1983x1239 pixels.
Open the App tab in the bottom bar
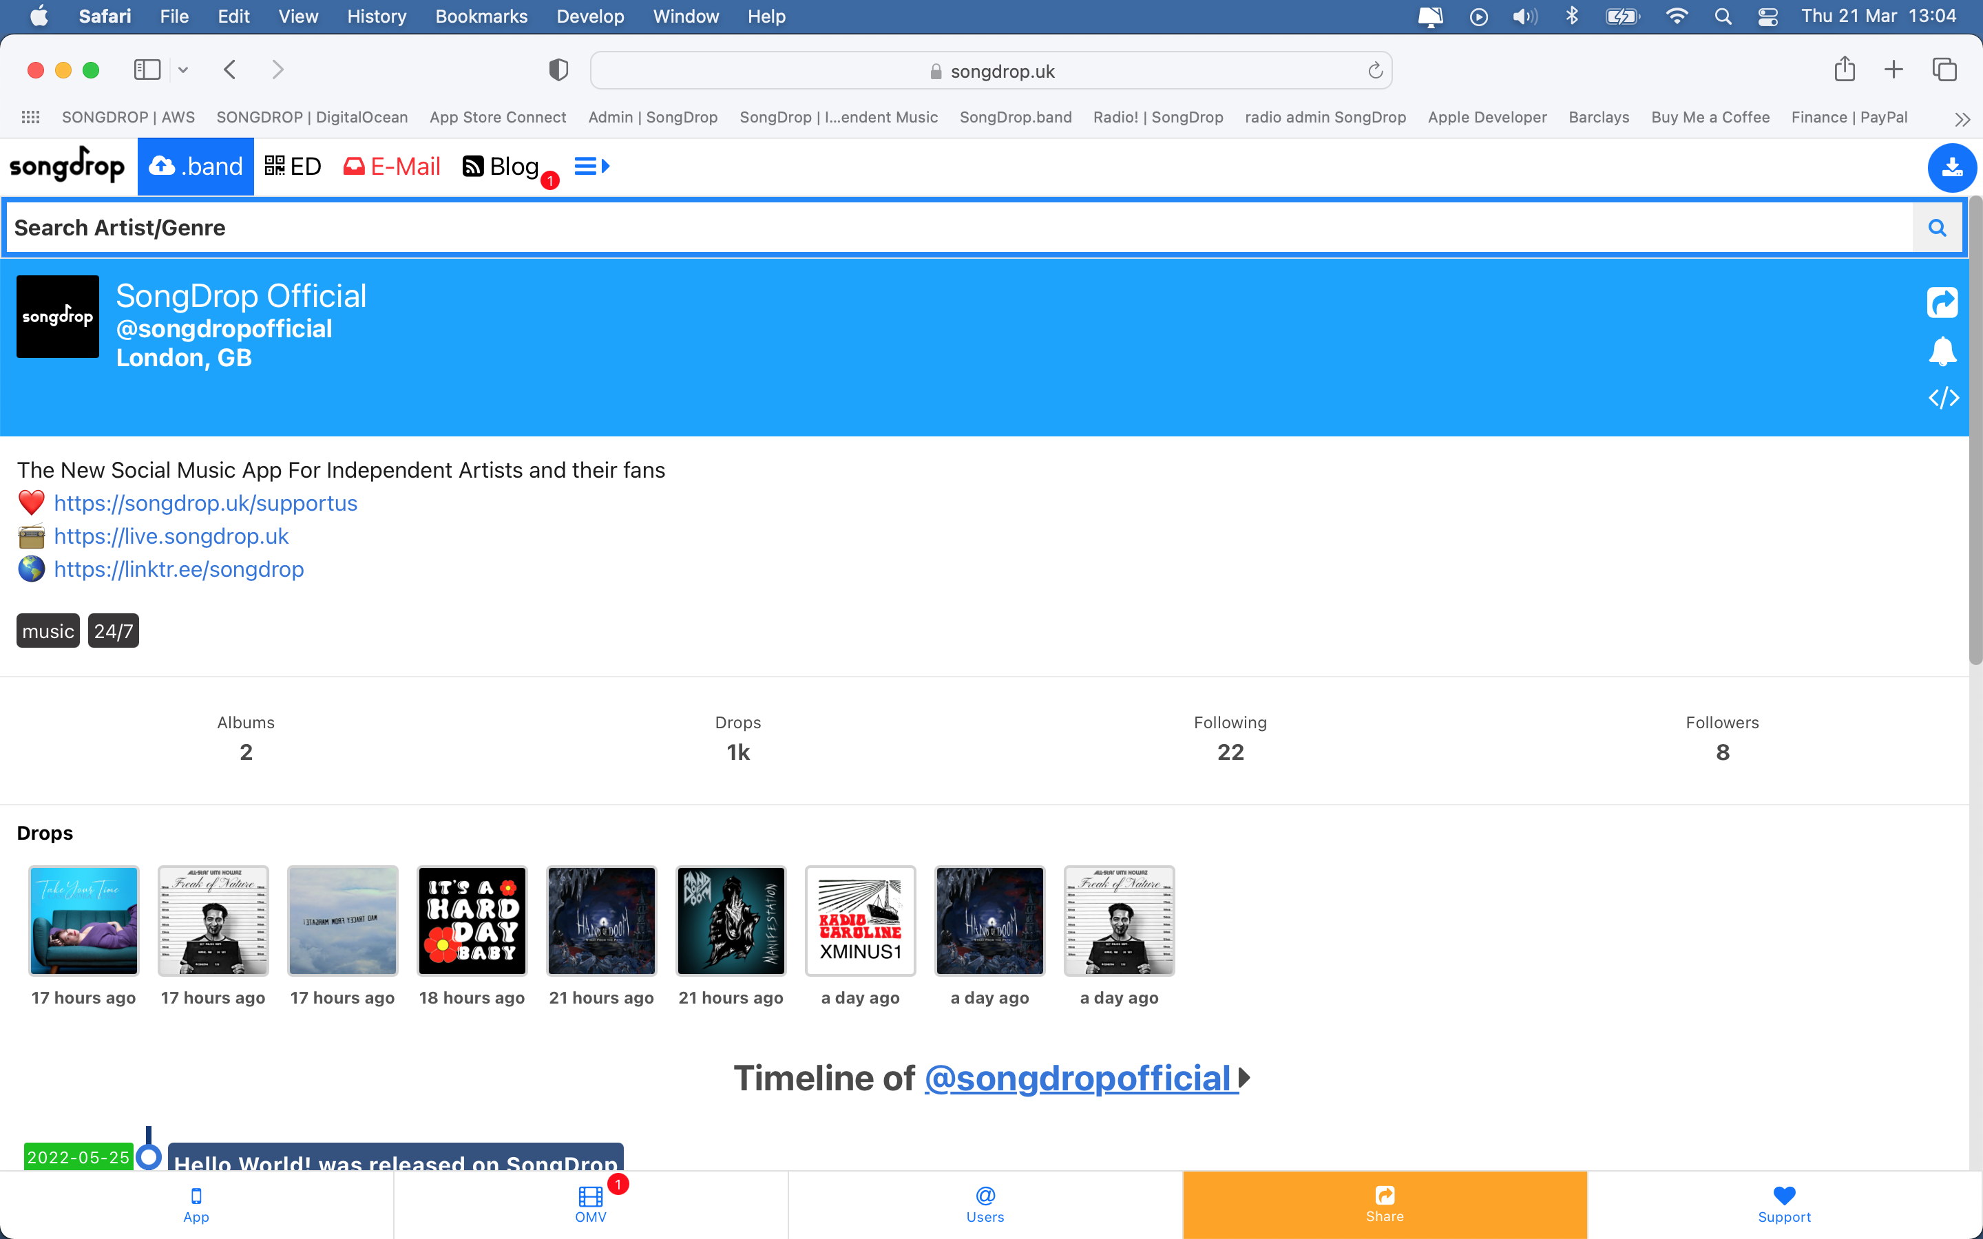click(196, 1205)
